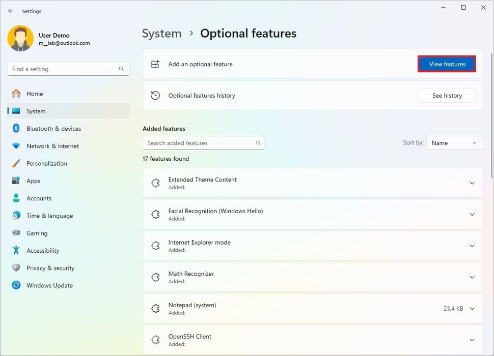
Task: Click the View features button
Action: (x=447, y=64)
